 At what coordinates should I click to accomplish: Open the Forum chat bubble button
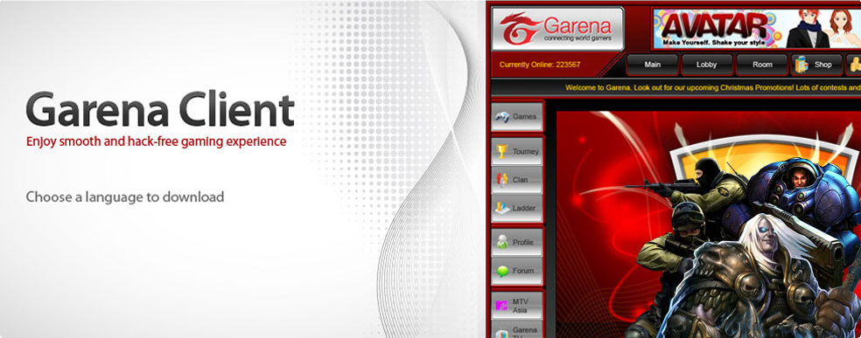click(517, 271)
